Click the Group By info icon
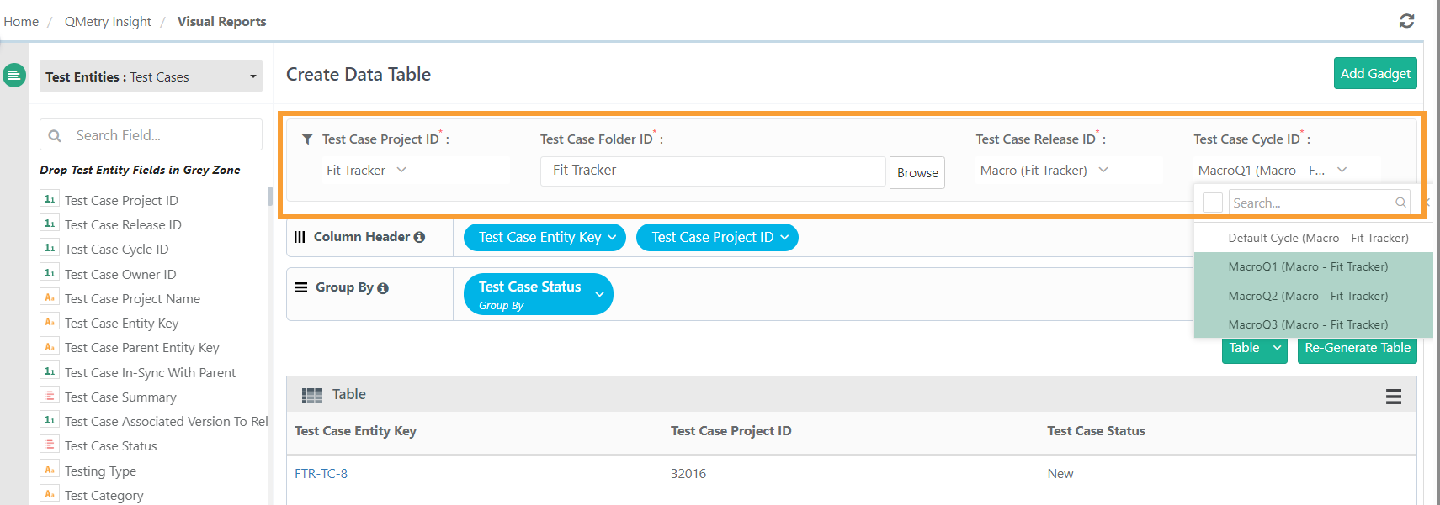Viewport: 1440px width, 505px height. (x=383, y=288)
